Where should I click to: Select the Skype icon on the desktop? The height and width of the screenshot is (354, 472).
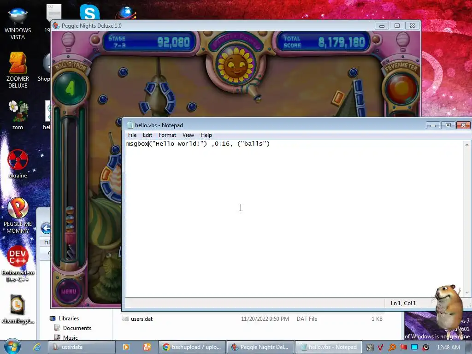90,12
